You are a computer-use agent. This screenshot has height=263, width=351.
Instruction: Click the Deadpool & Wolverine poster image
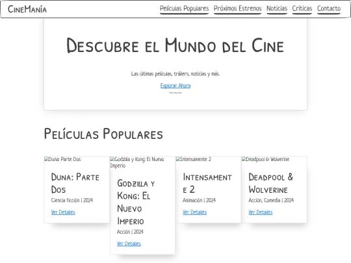(x=265, y=159)
